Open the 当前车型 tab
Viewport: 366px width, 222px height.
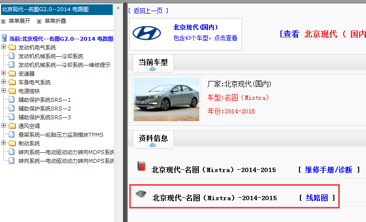click(x=153, y=63)
